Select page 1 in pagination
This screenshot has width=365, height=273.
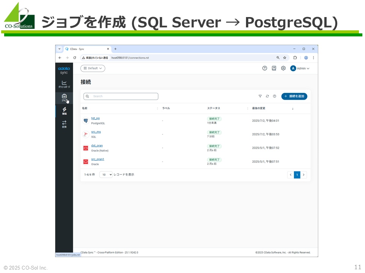point(297,175)
